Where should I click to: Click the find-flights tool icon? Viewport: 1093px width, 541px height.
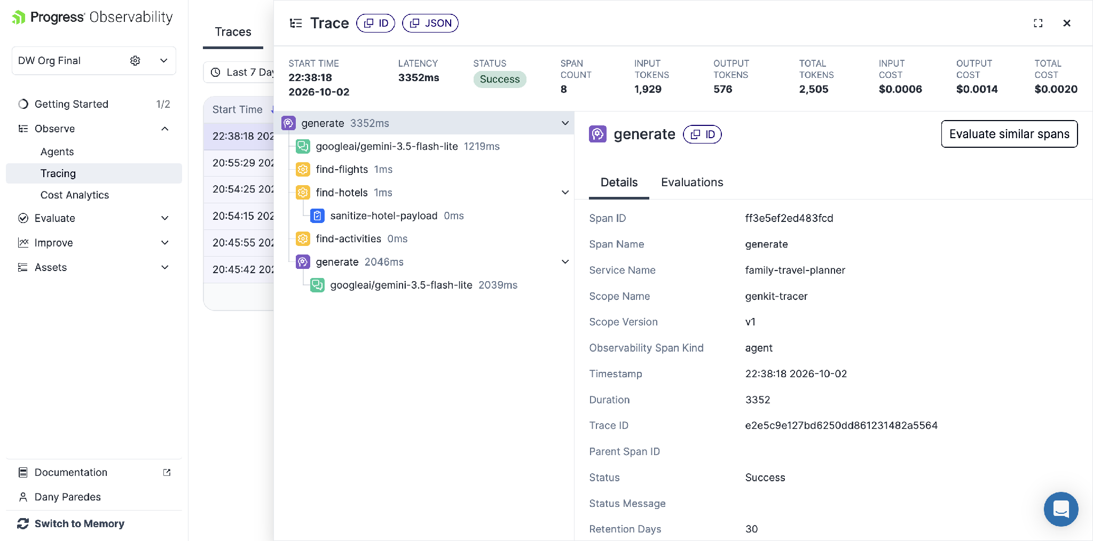[x=303, y=170]
